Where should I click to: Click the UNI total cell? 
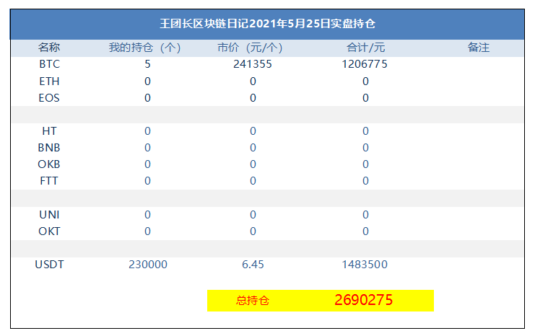coord(365,215)
